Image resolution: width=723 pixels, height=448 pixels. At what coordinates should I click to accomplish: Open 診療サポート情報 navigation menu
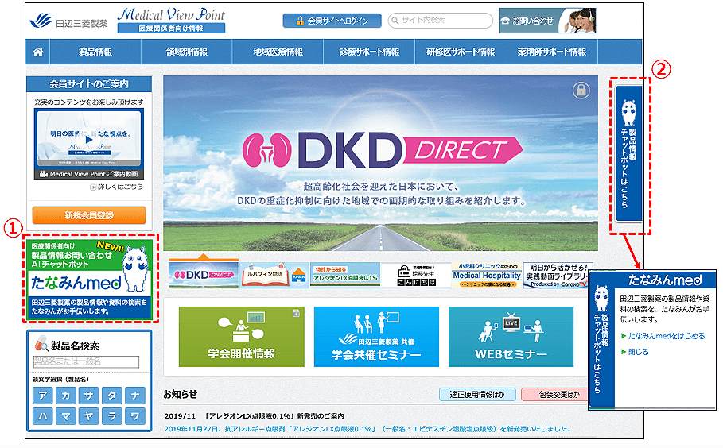pos(370,52)
